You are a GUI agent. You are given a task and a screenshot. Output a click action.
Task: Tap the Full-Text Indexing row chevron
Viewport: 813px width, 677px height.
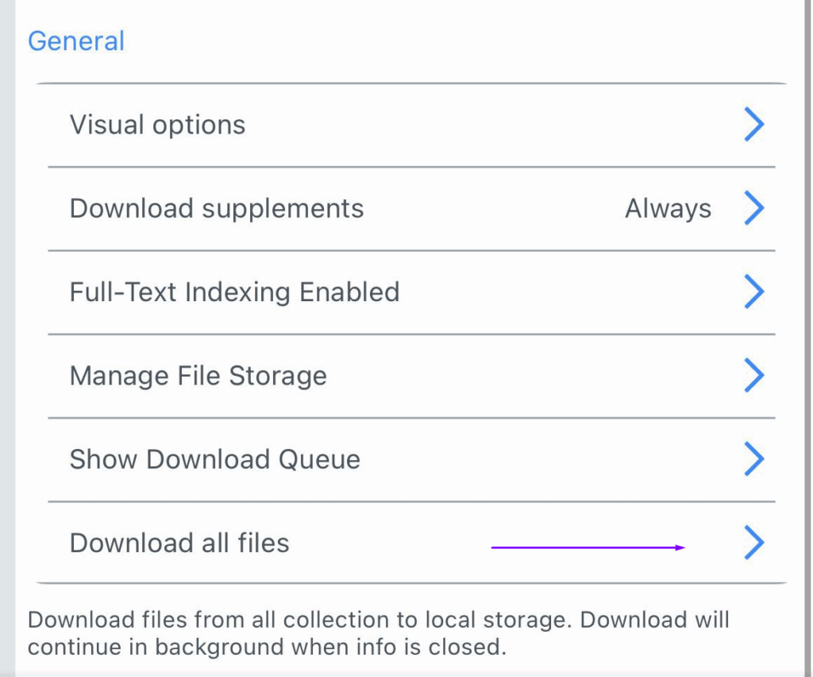[753, 292]
